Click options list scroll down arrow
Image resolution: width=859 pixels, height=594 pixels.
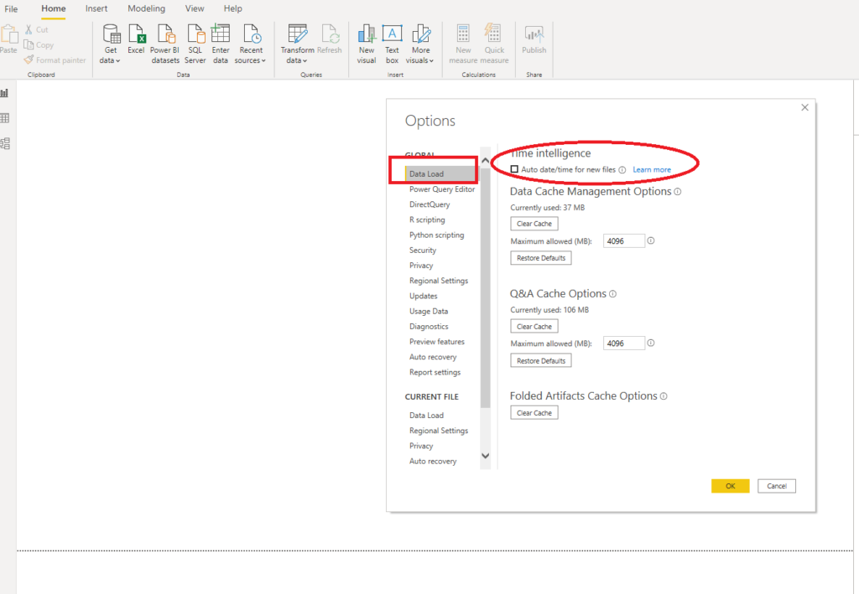[486, 456]
